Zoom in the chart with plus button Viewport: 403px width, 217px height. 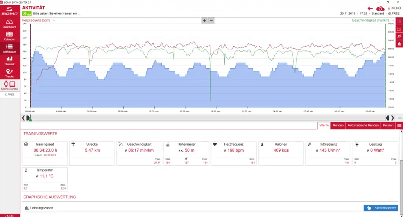click(204, 20)
